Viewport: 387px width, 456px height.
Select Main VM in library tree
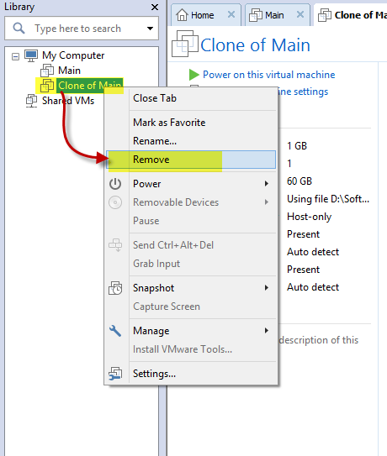tap(69, 71)
